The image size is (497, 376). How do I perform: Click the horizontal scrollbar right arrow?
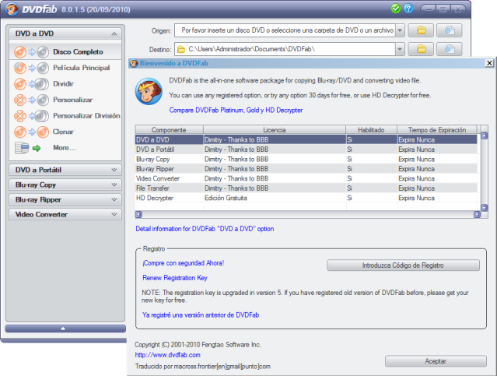click(477, 215)
